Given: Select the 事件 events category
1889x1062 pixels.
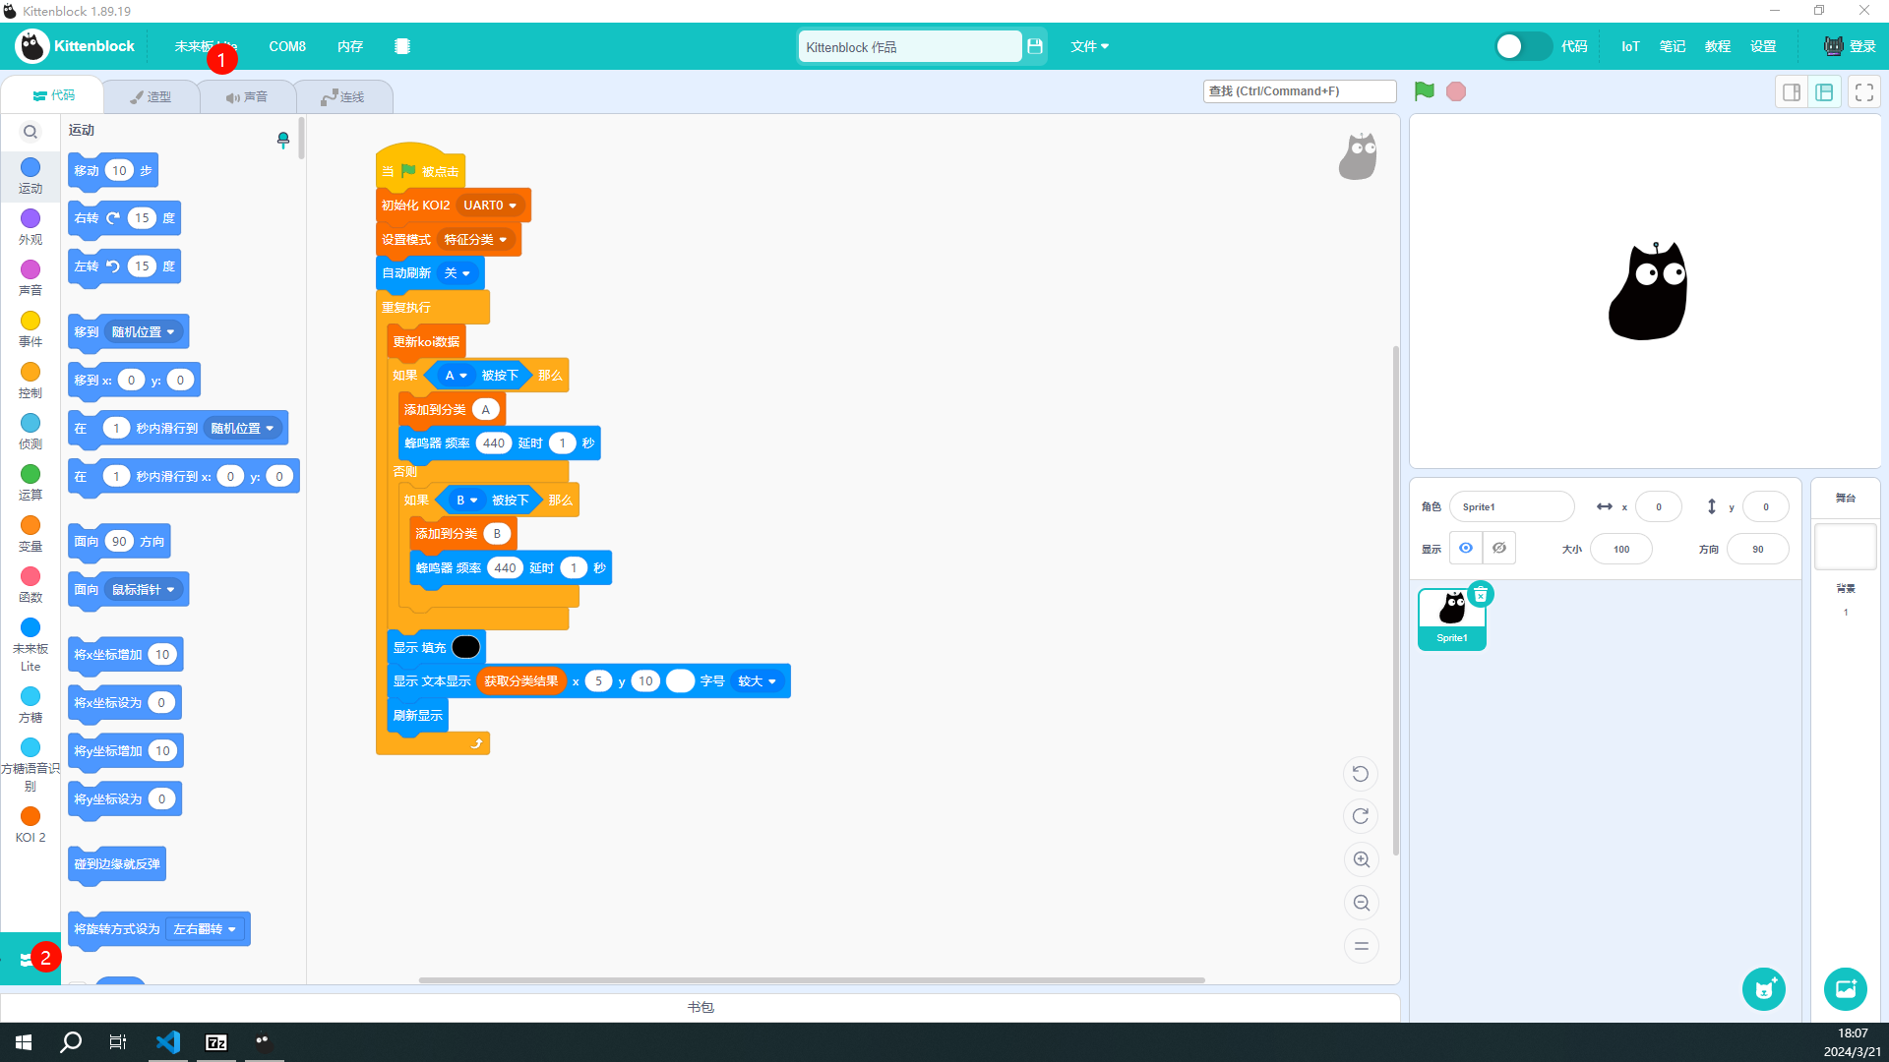Looking at the screenshot, I should tap(30, 329).
